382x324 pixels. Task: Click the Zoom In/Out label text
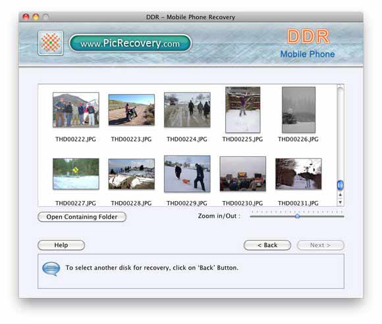click(219, 216)
